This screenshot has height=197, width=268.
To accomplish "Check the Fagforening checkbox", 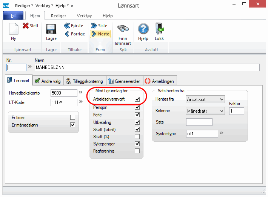I will [137, 151].
